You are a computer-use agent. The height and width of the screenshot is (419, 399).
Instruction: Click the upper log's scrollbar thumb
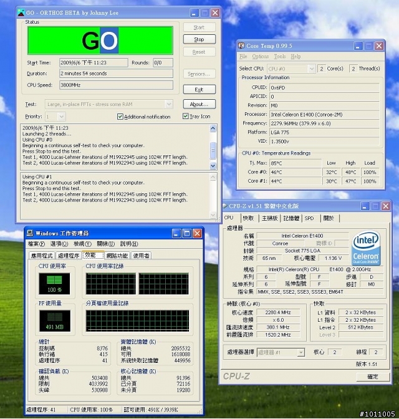click(x=213, y=151)
